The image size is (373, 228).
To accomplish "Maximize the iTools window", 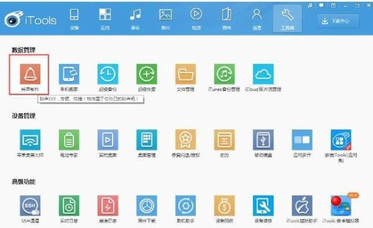I will pos(357,6).
